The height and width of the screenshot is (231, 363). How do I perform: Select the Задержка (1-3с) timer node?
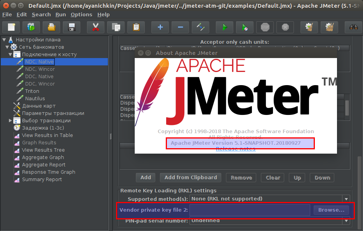(x=43, y=128)
